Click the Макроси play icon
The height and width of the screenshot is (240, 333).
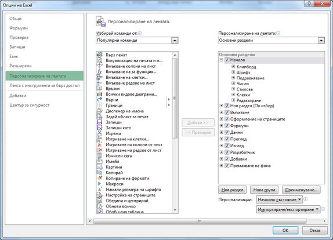click(x=99, y=184)
